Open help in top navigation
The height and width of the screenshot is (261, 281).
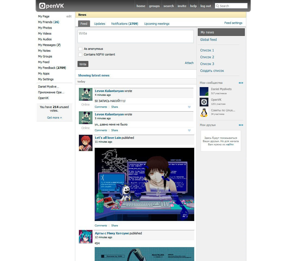pos(193,6)
